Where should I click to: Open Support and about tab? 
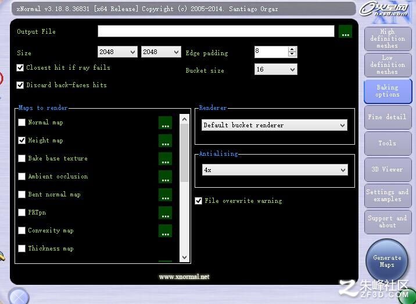pos(388,222)
